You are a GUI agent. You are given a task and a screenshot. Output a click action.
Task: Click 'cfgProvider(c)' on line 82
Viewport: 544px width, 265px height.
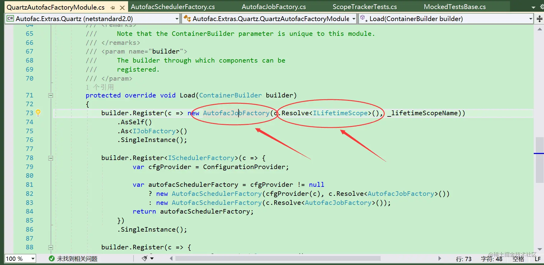click(x=293, y=194)
